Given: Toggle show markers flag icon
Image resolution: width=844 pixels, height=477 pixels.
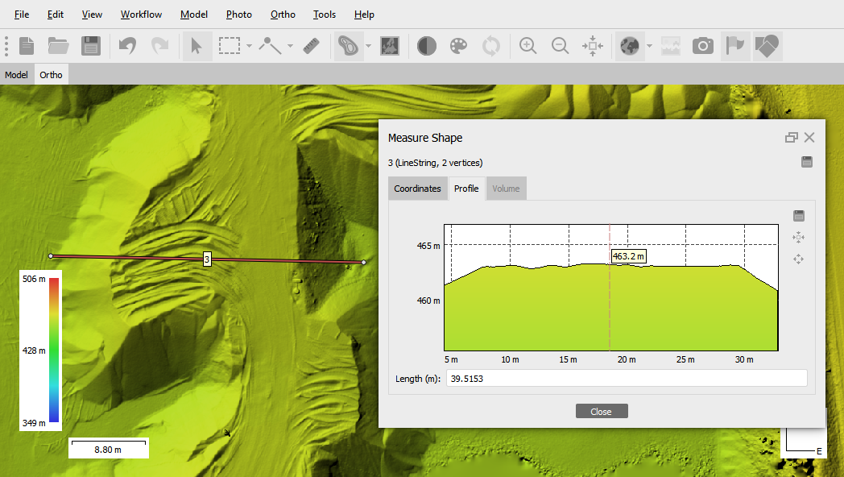Looking at the screenshot, I should click(x=734, y=46).
